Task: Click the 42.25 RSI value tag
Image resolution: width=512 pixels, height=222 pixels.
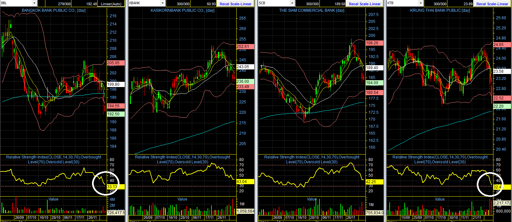Action: (374, 182)
